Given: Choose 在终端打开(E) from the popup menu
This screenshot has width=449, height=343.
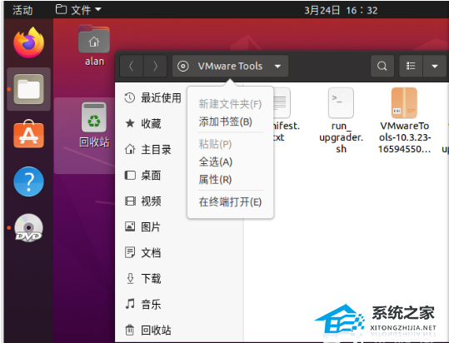Looking at the screenshot, I should click(230, 202).
